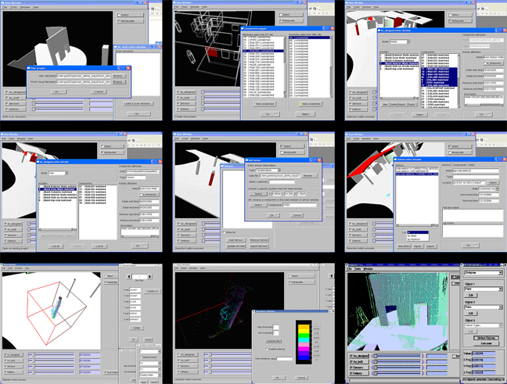Browse for the IFC filename in New project
The image size is (507, 384).
click(x=118, y=75)
